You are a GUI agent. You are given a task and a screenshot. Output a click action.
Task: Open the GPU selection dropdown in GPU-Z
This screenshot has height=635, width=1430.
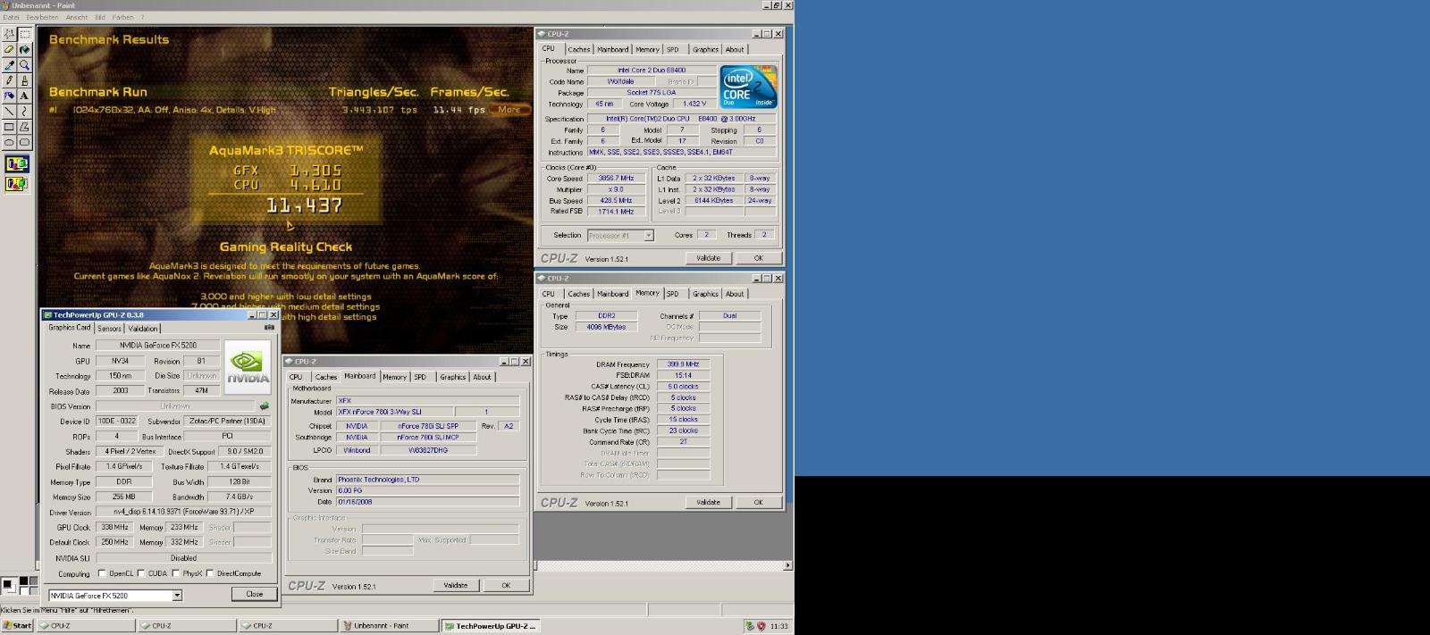pos(177,596)
